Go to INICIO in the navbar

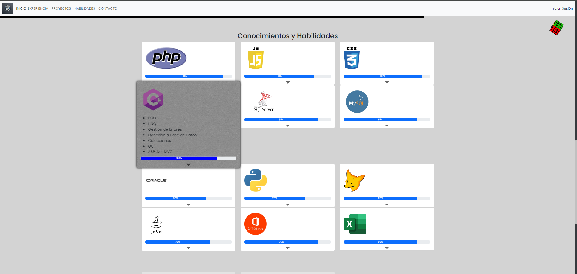(x=21, y=8)
